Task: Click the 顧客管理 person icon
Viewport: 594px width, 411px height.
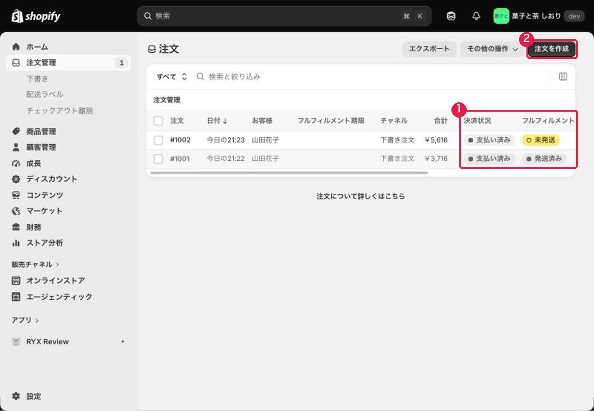Action: click(x=16, y=147)
